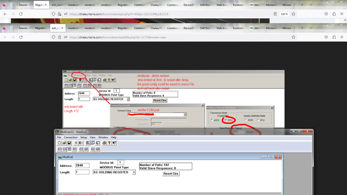The width and height of the screenshot is (347, 195).
Task: Open the Help menu in ModScan32 - ModSca1
Action: pos(114,137)
